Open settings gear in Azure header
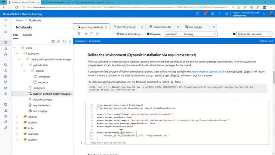The width and height of the screenshot is (275, 155). pyautogui.click(x=212, y=14)
